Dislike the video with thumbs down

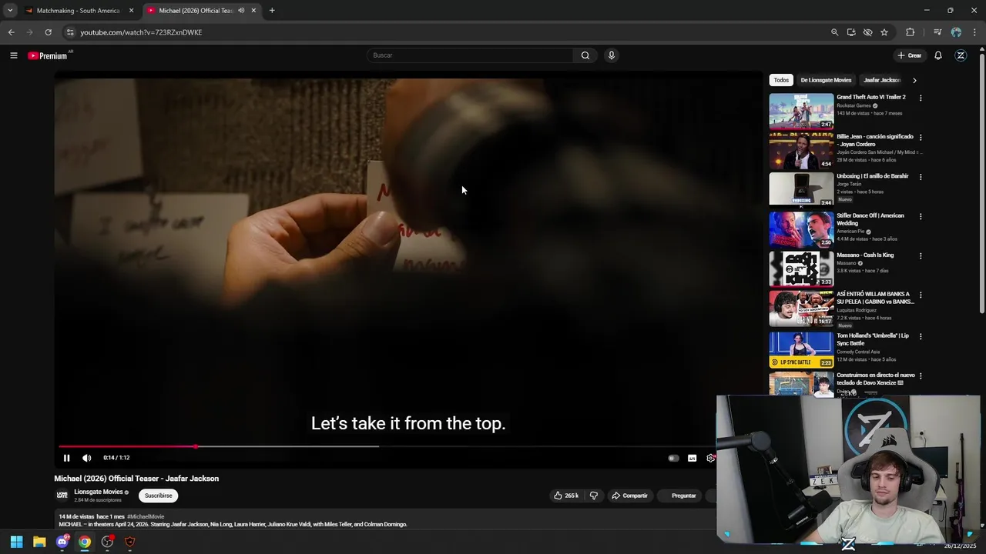click(594, 496)
